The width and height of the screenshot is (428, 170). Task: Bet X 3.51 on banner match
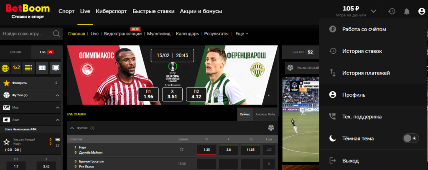coord(172,95)
